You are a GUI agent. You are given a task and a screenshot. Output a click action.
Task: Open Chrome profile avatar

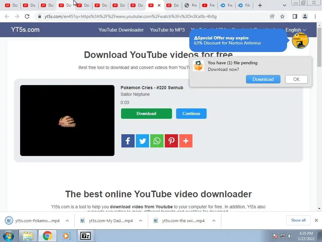point(305,16)
